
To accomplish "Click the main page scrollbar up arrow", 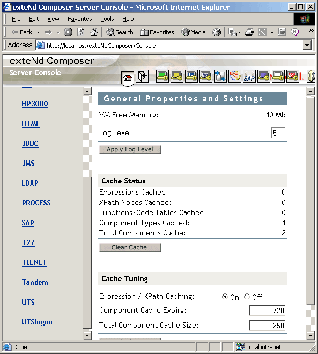I will click(x=310, y=91).
